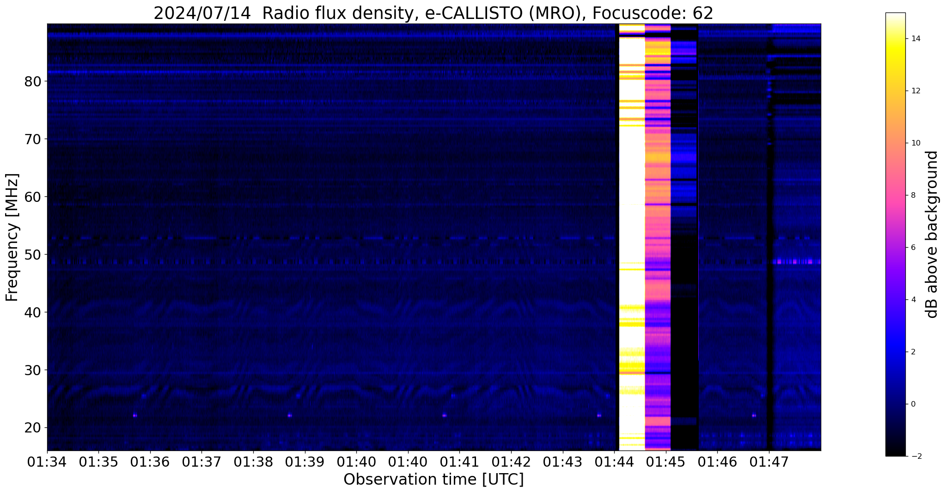This screenshot has height=493, width=946.
Task: Click the 80 MHz frequency tick label
Action: pos(32,81)
